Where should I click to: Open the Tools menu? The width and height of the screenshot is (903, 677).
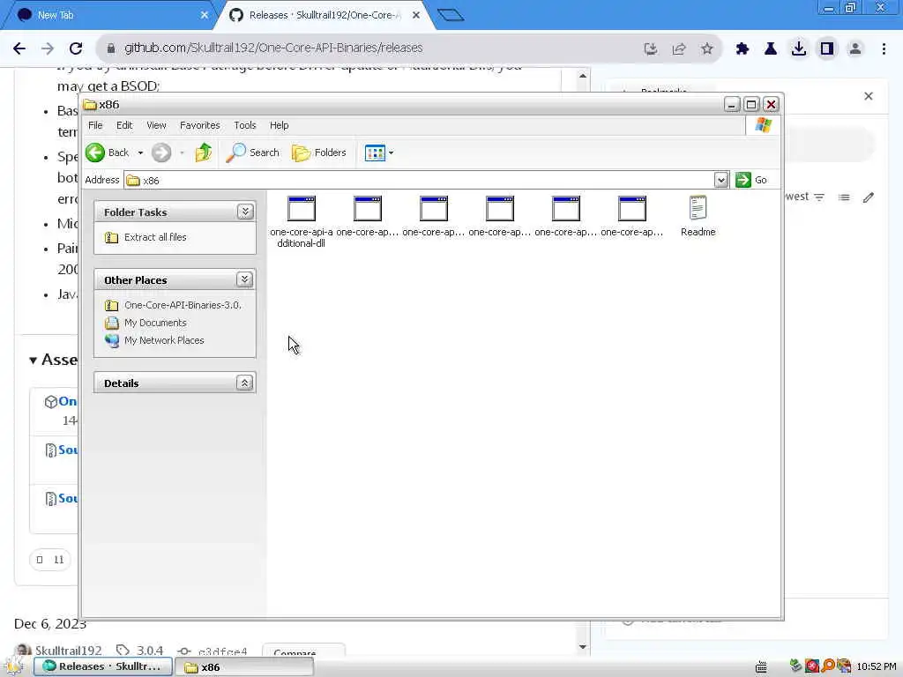pos(245,125)
